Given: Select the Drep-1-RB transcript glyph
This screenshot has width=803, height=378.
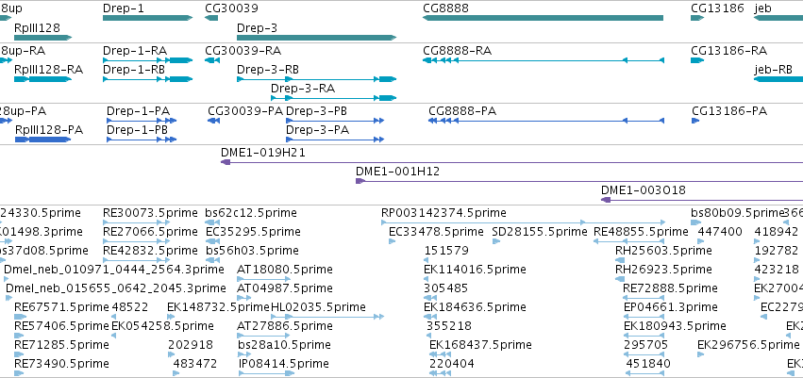Looking at the screenshot, I should pos(147,79).
